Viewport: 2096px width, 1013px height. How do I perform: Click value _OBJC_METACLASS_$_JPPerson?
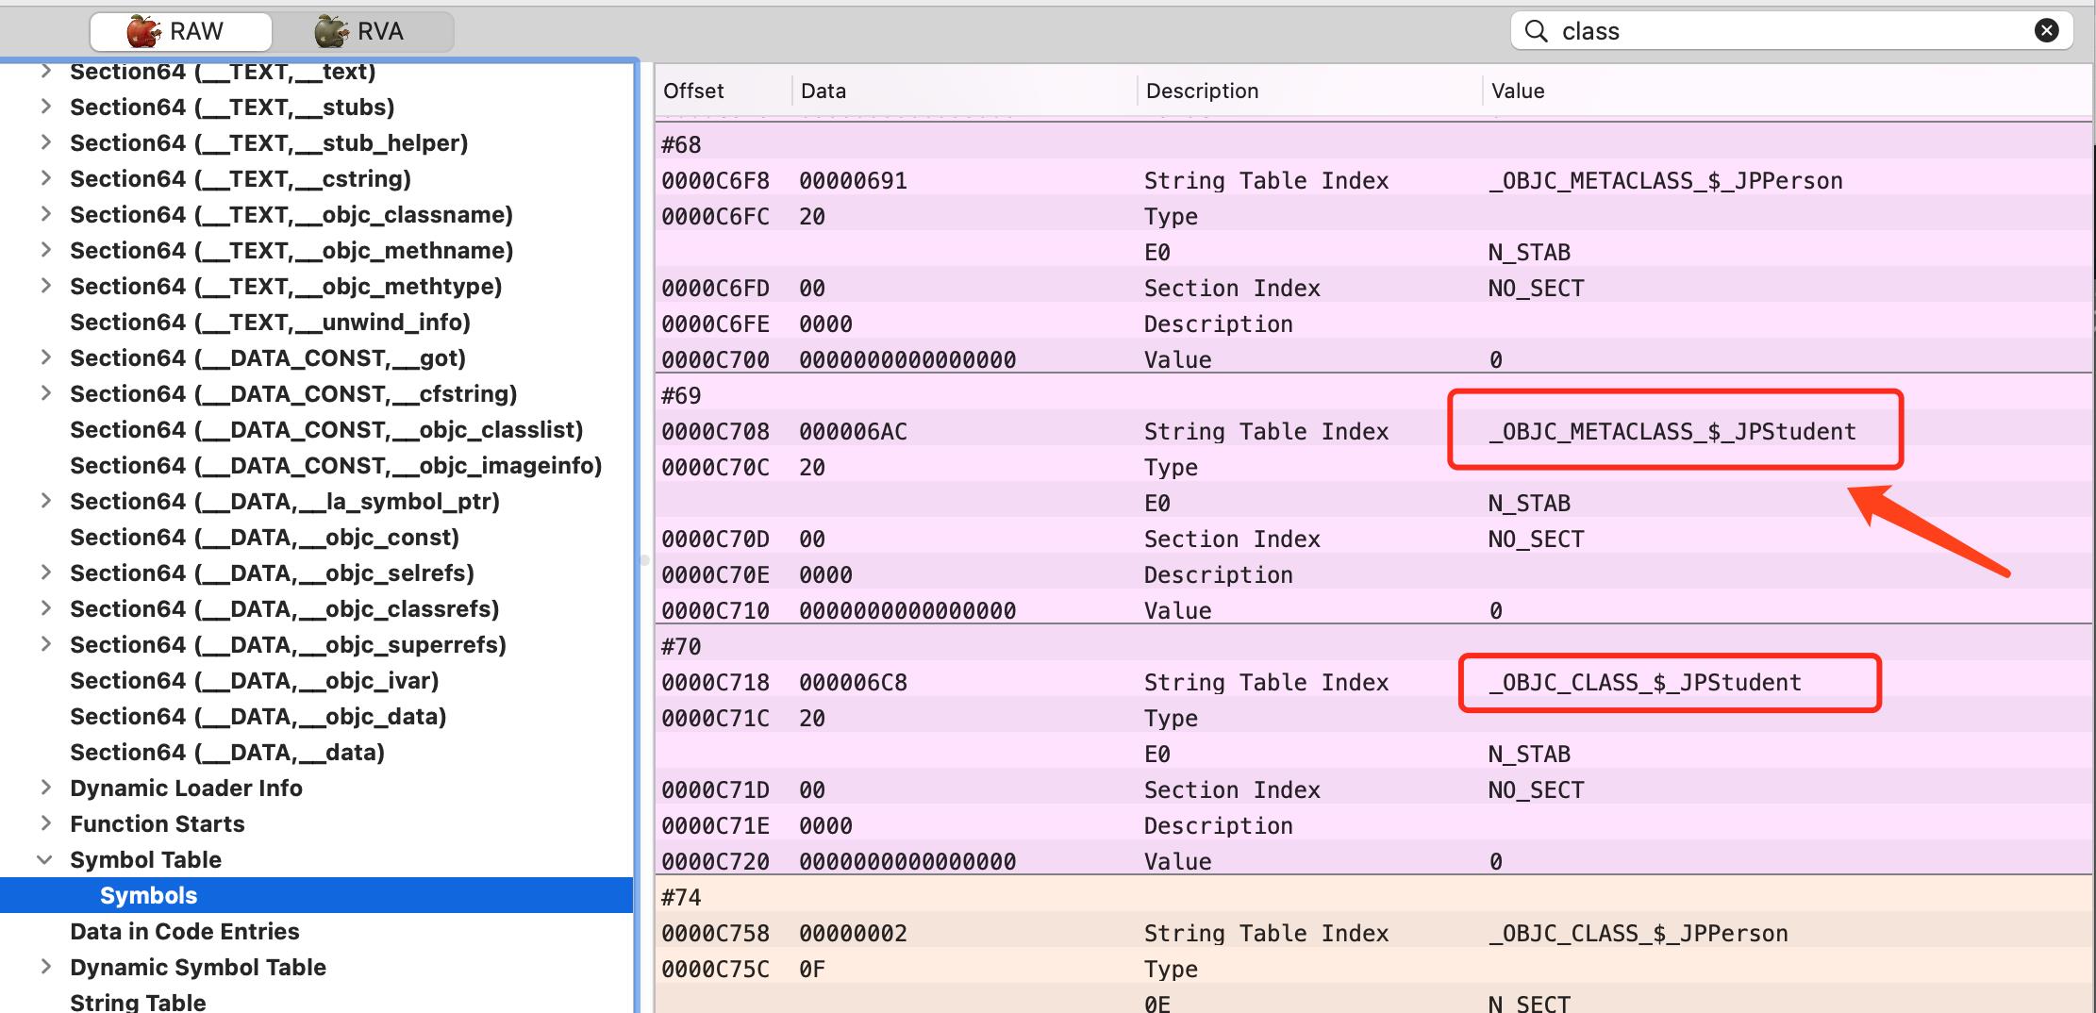tap(1665, 180)
